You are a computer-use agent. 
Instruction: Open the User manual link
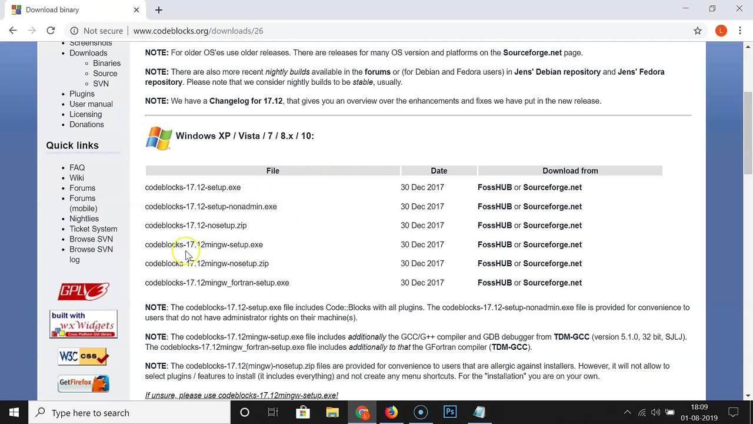(x=91, y=104)
